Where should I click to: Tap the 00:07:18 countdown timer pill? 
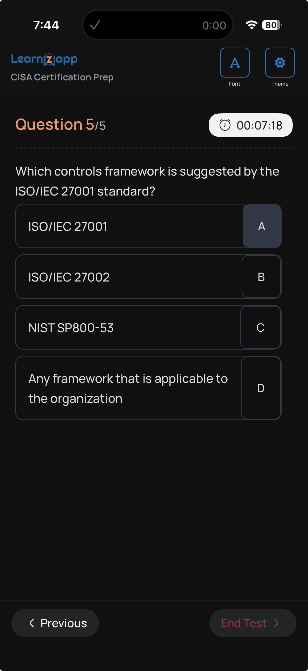251,125
